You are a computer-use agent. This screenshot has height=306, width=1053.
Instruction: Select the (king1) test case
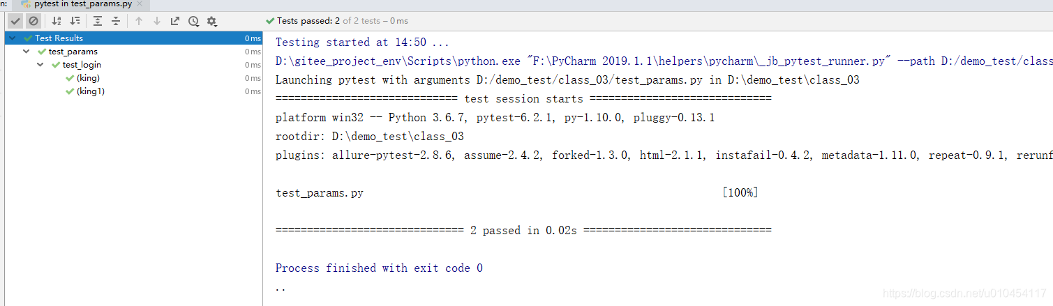(x=91, y=91)
